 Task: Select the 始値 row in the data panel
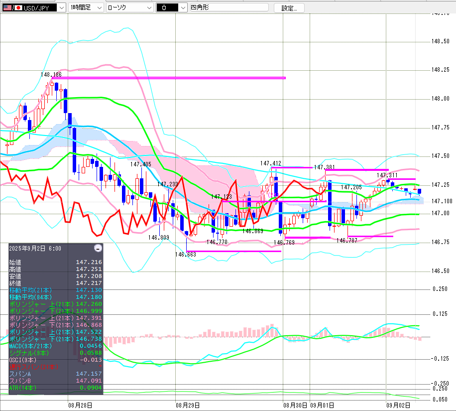point(56,262)
